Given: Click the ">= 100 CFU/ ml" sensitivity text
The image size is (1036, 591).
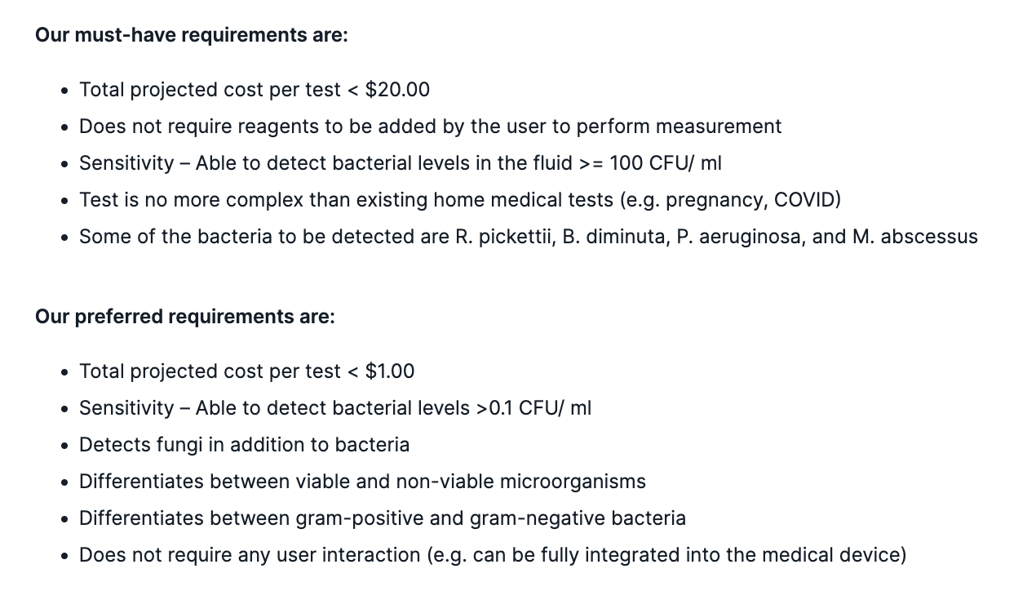Looking at the screenshot, I should point(650,163).
